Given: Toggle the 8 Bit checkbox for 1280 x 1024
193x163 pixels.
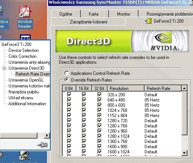Looking at the screenshot, I should coord(69,136).
